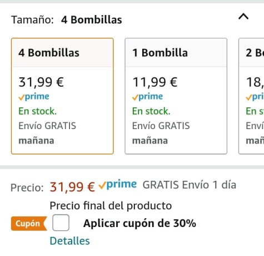The image size is (264, 256).
Task: Click Aplicar cupón de 30% label
Action: coord(140,223)
